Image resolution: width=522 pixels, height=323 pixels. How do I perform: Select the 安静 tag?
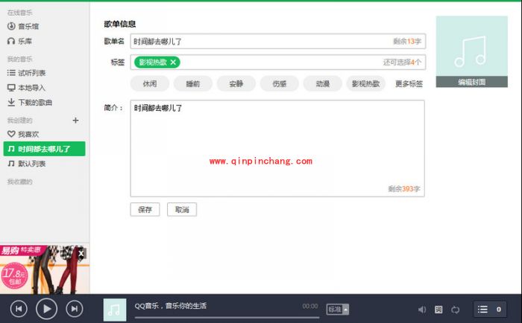click(236, 84)
